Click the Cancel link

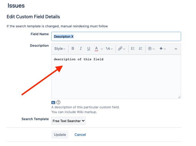pos(80,135)
